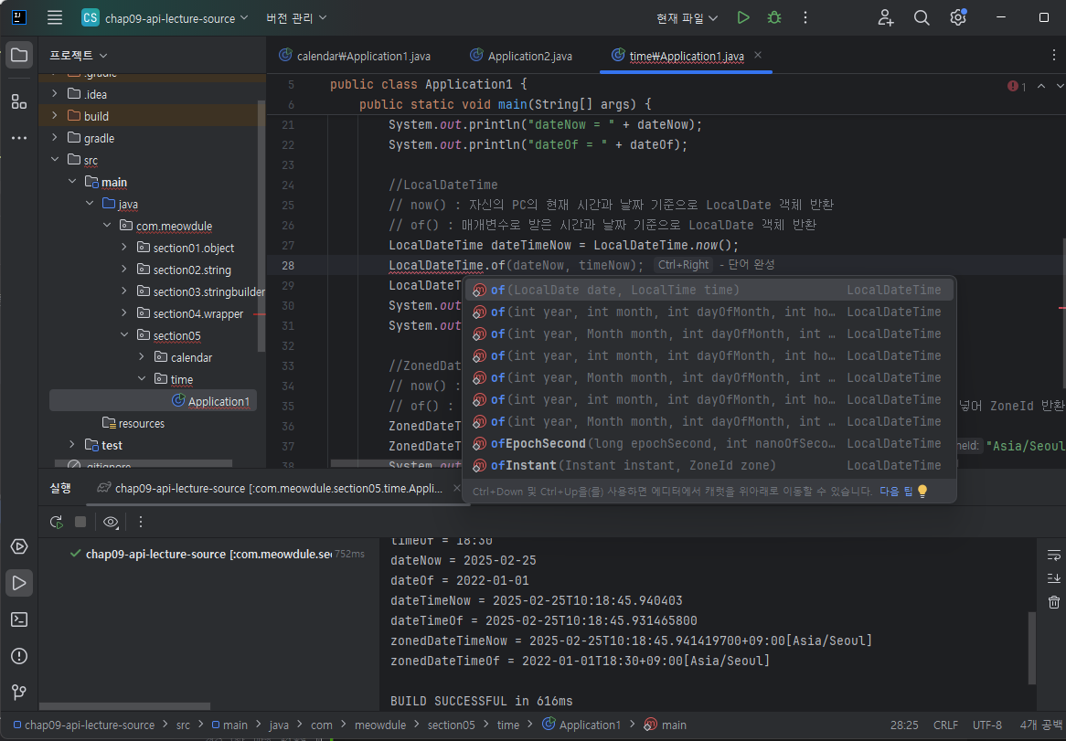Screen dimensions: 1066x741
Task: Run the current file with green play icon
Action: pos(743,17)
